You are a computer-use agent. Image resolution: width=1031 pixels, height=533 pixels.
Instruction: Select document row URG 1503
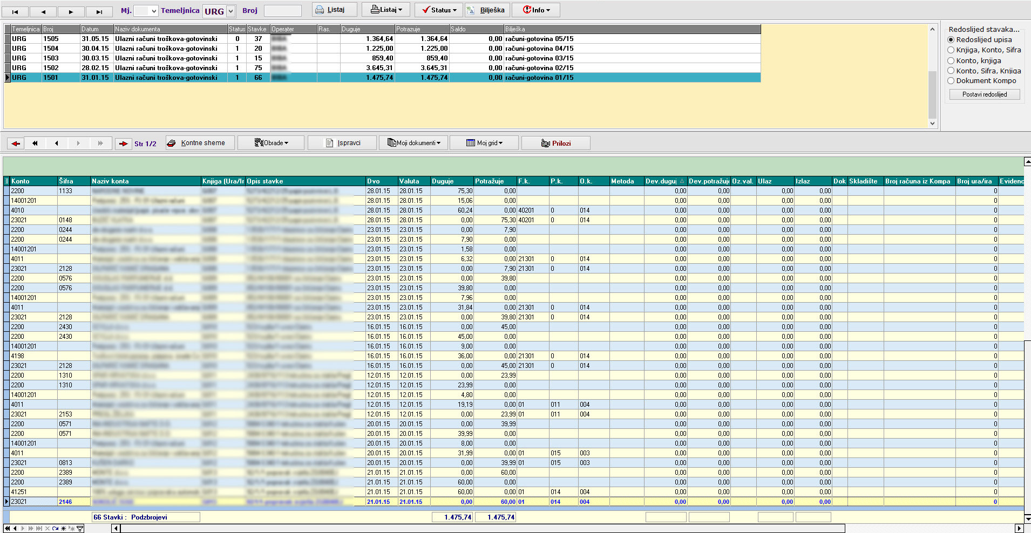[x=382, y=58]
